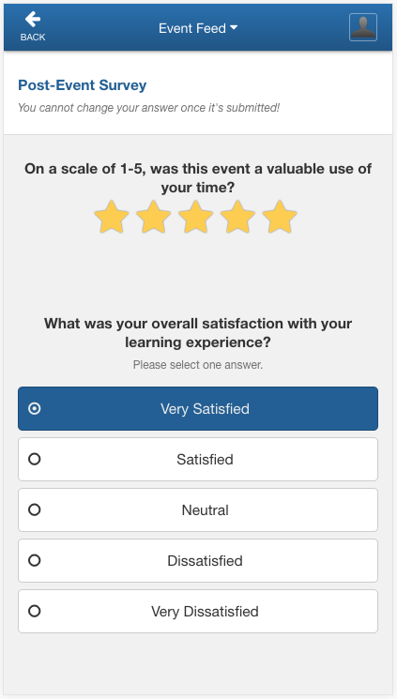Image resolution: width=397 pixels, height=699 pixels.
Task: Click the Post-Event Survey heading
Action: (82, 85)
